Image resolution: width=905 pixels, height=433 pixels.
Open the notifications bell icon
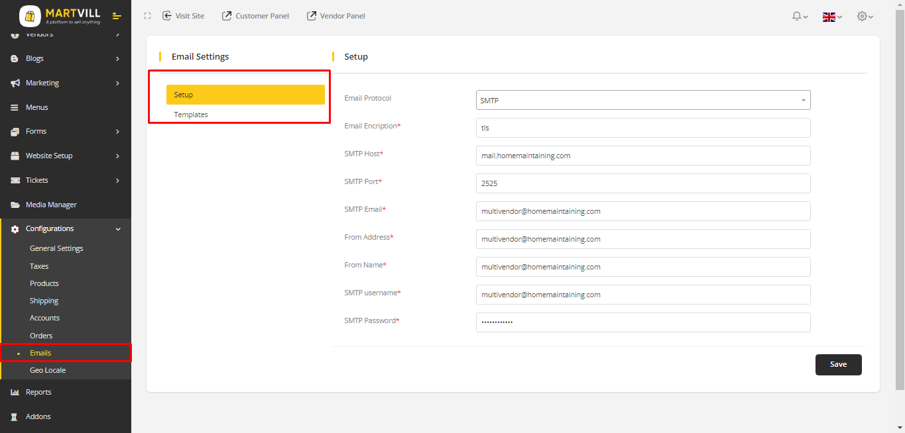coord(797,17)
